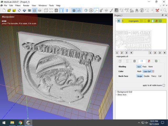Image resolution: width=168 pixels, height=126 pixels.
Task: Click the Get Info icon
Action: pos(141,10)
